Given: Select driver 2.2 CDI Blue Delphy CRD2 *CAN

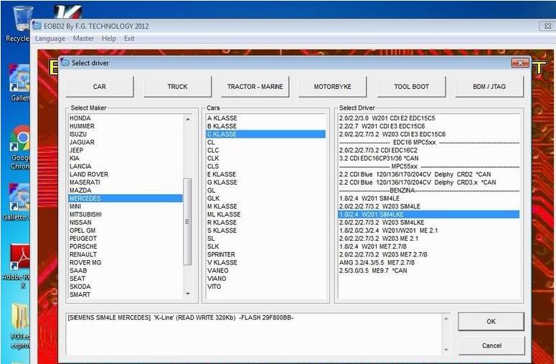Looking at the screenshot, I should click(429, 174).
